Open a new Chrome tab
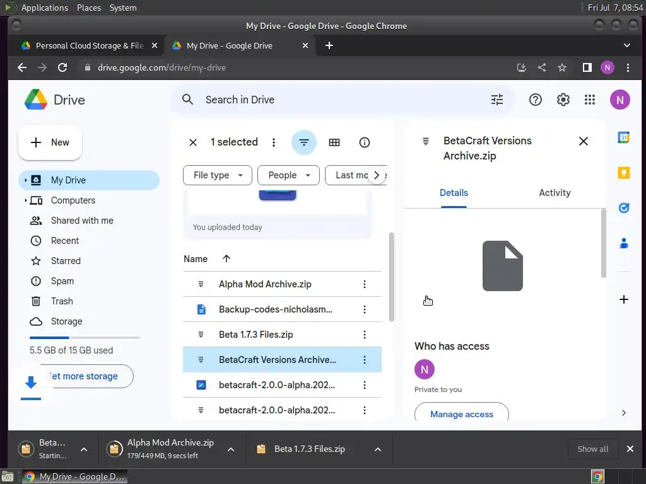Viewport: 646px width, 484px height. click(x=329, y=45)
